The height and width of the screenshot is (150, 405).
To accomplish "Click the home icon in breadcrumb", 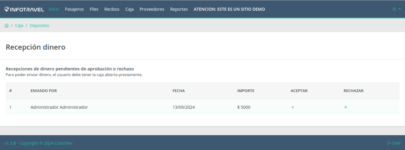I will [x=6, y=26].
